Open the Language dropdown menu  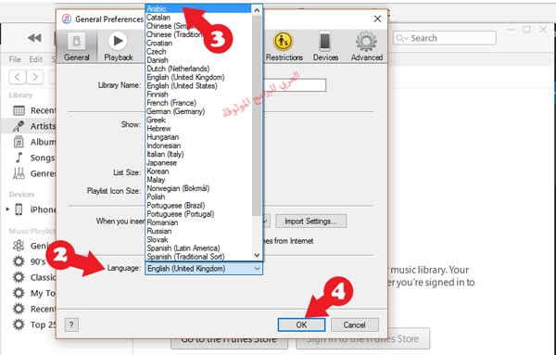point(204,269)
